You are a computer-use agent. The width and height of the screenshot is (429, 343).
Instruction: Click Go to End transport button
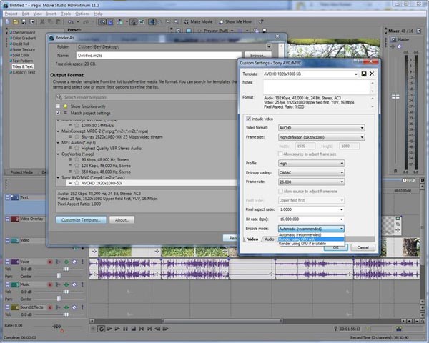[x=149, y=329]
